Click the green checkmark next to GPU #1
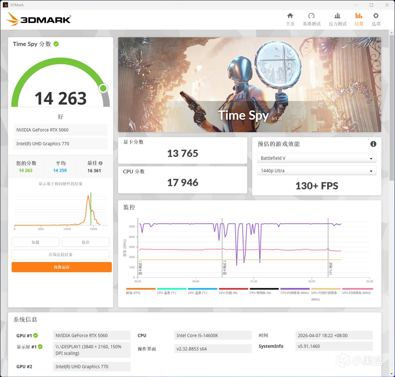The height and width of the screenshot is (377, 395). [x=36, y=335]
